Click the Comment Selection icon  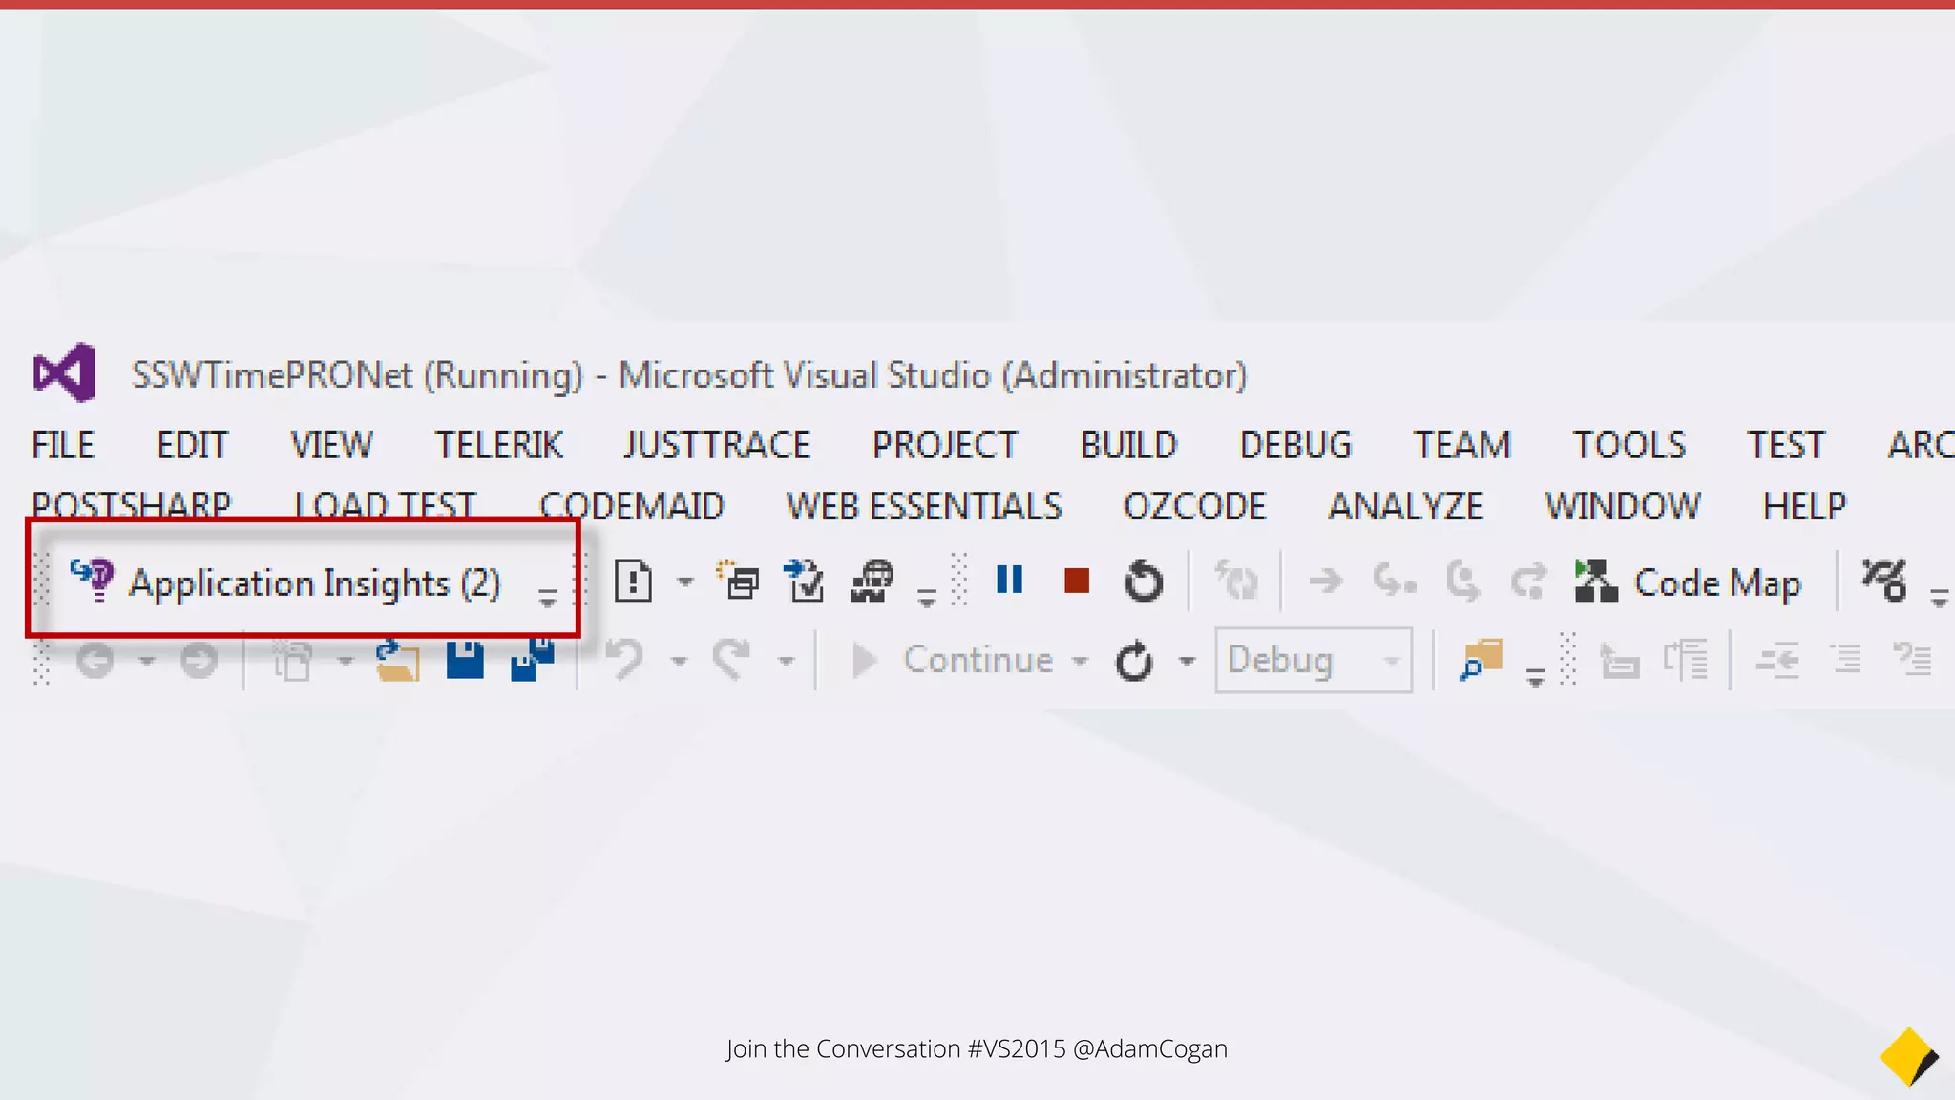[x=1913, y=660]
